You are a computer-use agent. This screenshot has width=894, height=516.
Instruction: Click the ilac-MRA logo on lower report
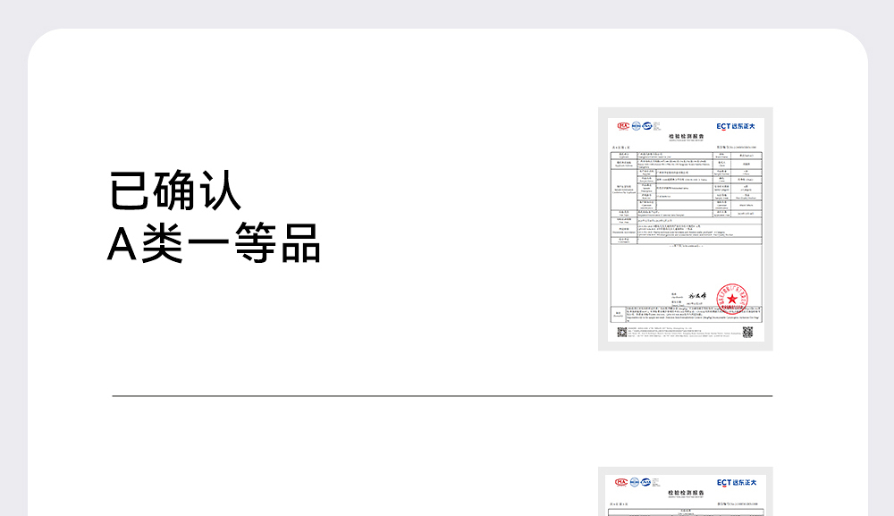(x=635, y=483)
